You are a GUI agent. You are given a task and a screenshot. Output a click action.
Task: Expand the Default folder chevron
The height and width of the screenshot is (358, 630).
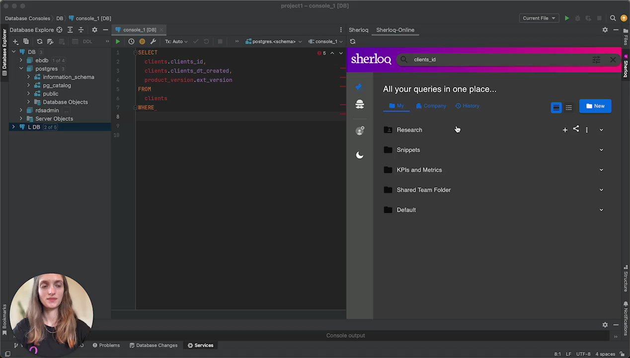click(601, 210)
